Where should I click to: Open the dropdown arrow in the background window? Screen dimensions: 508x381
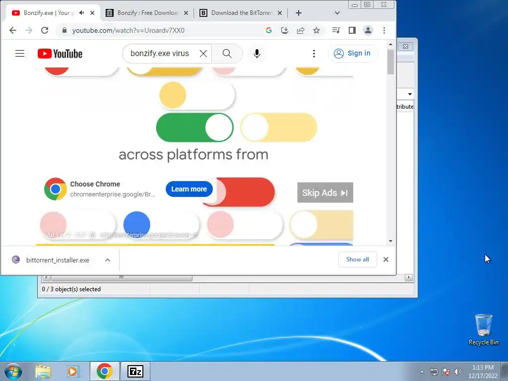[x=410, y=94]
